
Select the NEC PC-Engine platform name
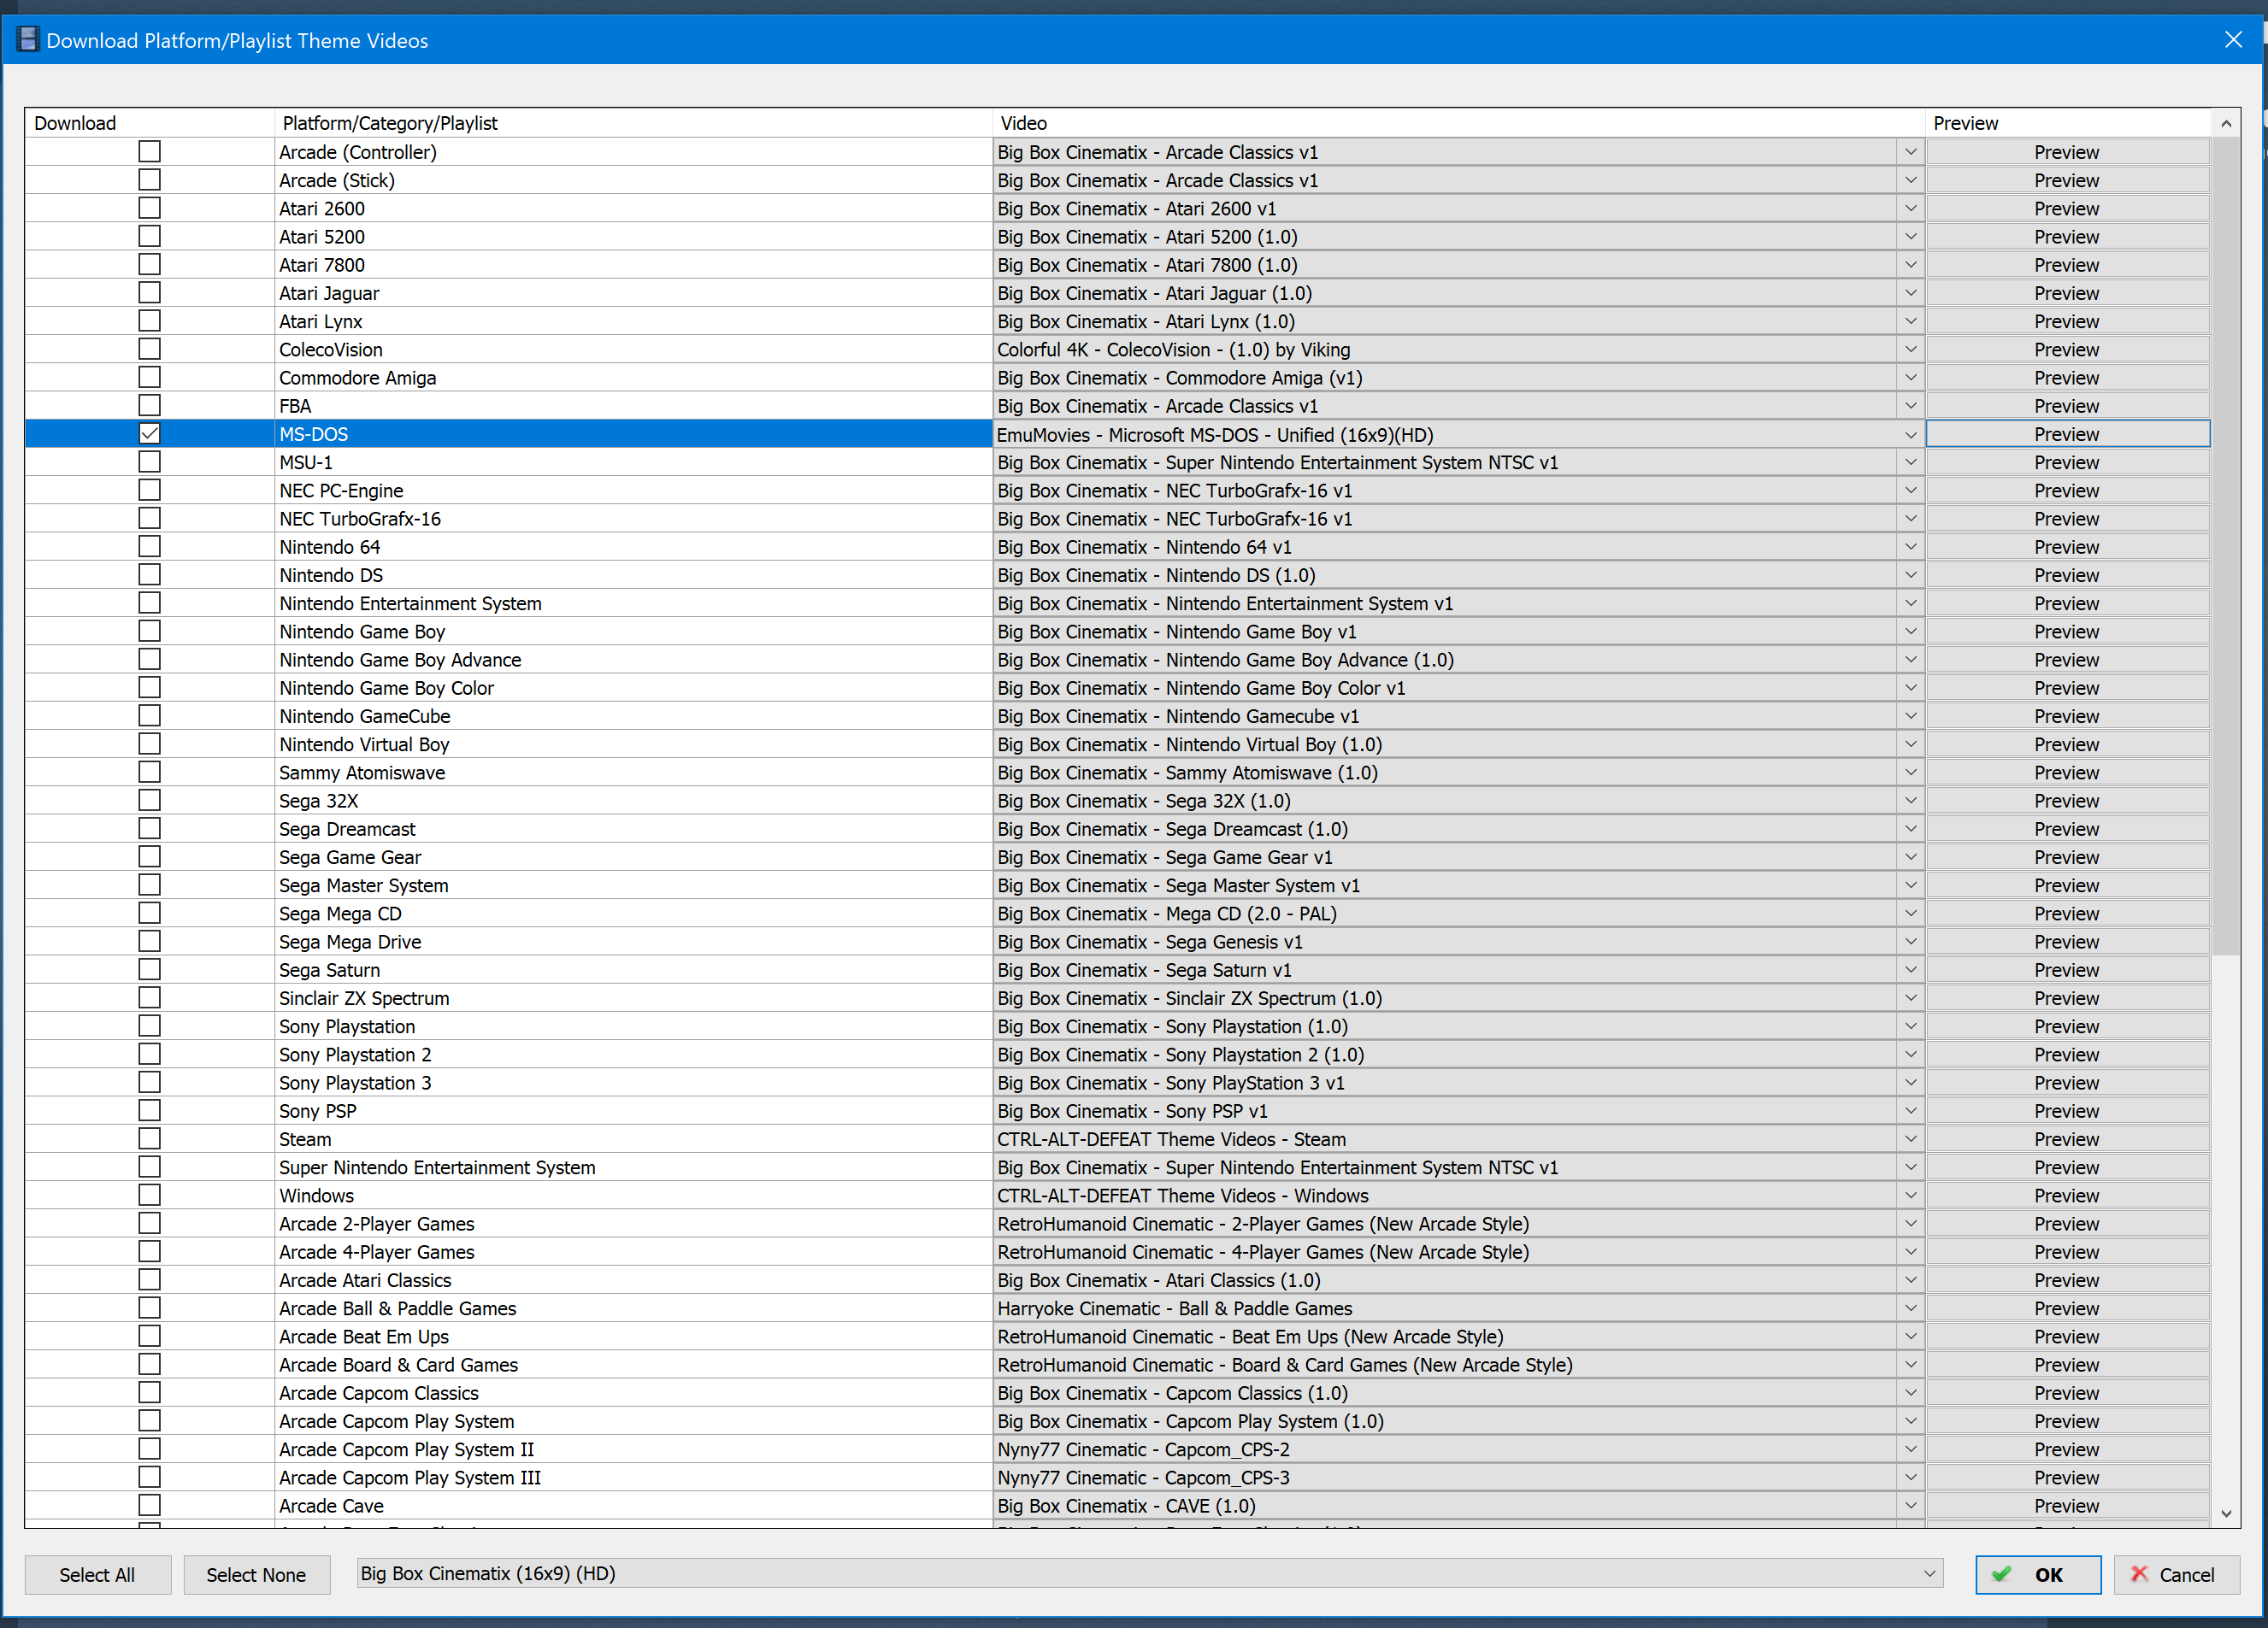click(341, 491)
